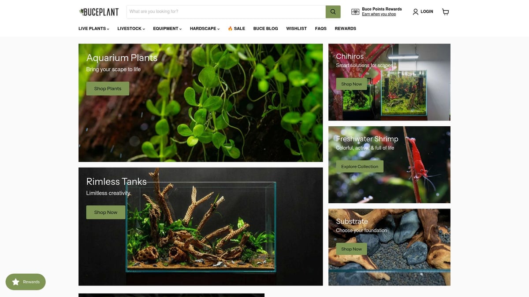This screenshot has width=529, height=297.
Task: Click the Substrate heading
Action: coord(352,221)
